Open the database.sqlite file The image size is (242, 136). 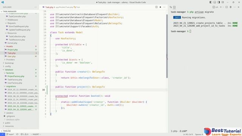[13, 120]
